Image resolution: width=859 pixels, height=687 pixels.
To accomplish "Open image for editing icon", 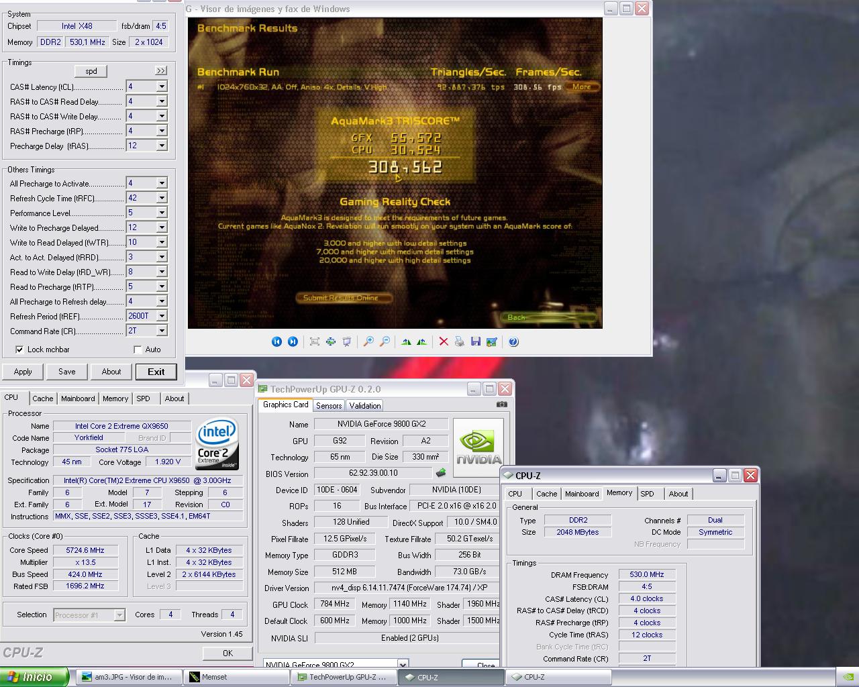I will tap(491, 341).
